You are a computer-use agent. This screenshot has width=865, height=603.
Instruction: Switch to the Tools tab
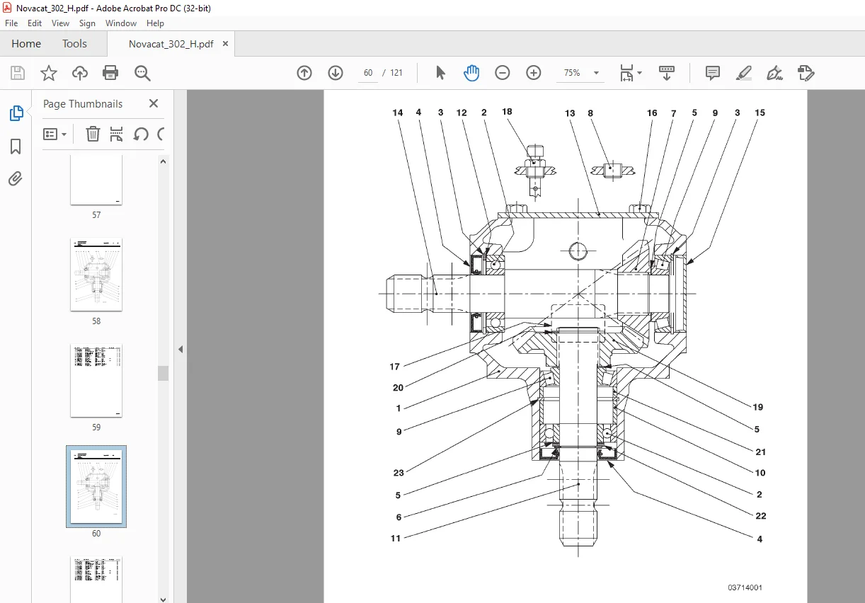[x=74, y=44]
